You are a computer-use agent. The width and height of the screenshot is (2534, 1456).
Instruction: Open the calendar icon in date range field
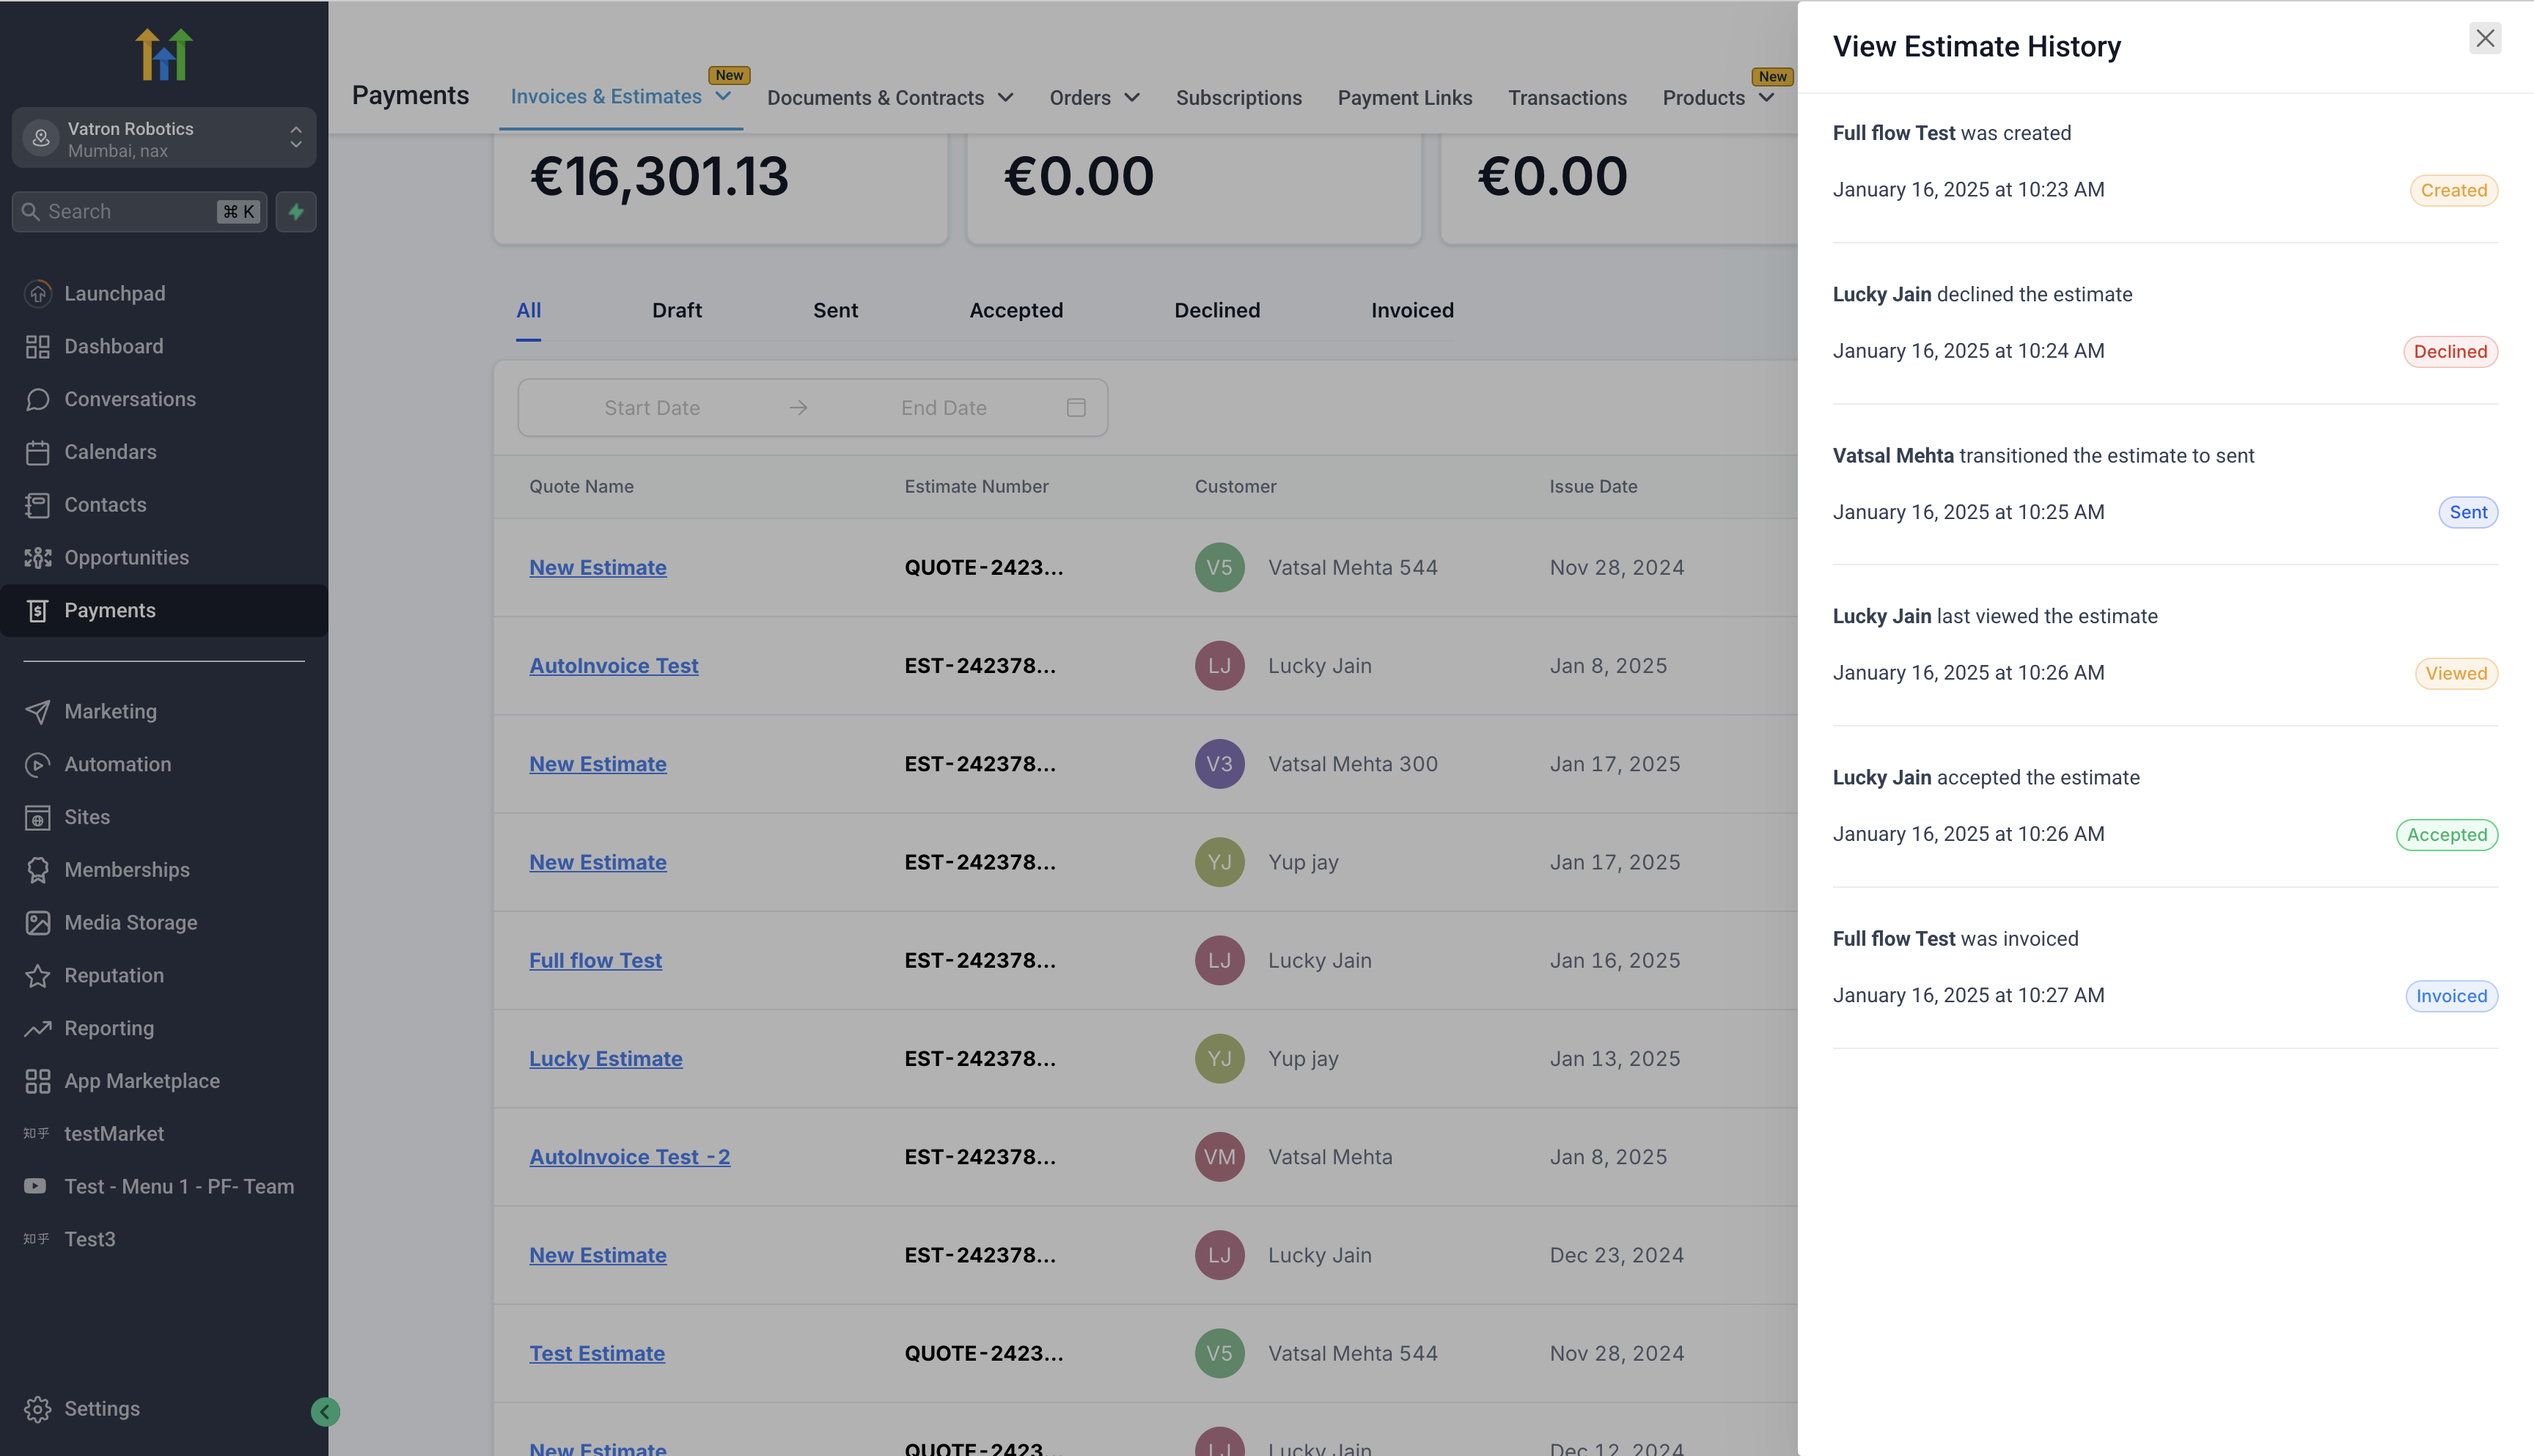(1076, 407)
